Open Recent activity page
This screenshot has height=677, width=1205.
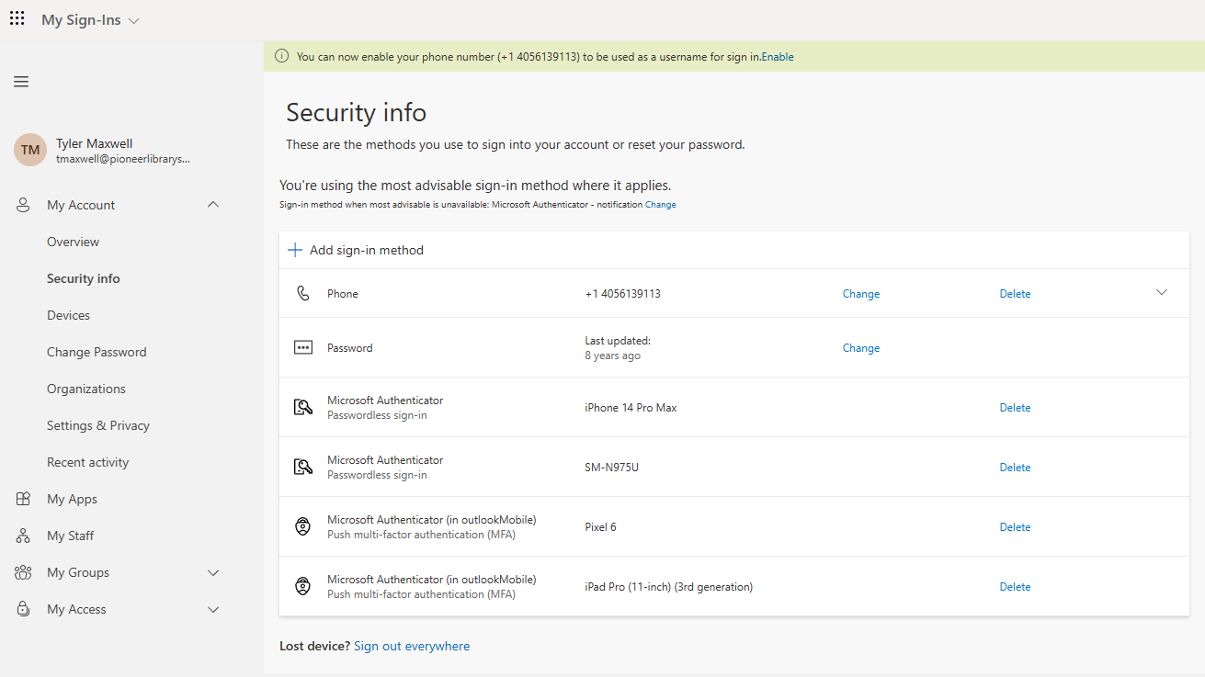pyautogui.click(x=88, y=462)
